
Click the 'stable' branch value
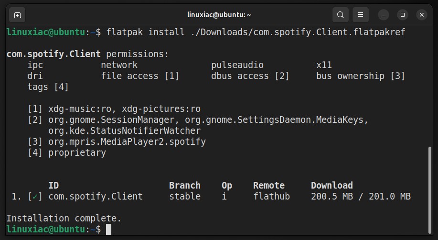(x=185, y=197)
